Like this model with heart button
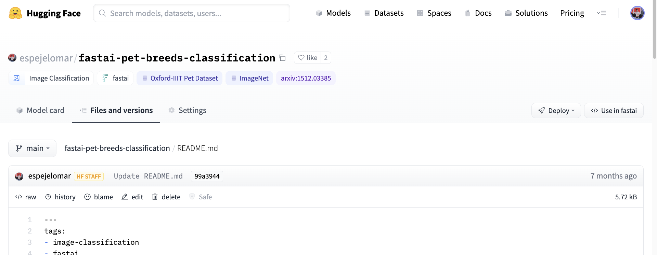The width and height of the screenshot is (657, 255). pos(308,58)
